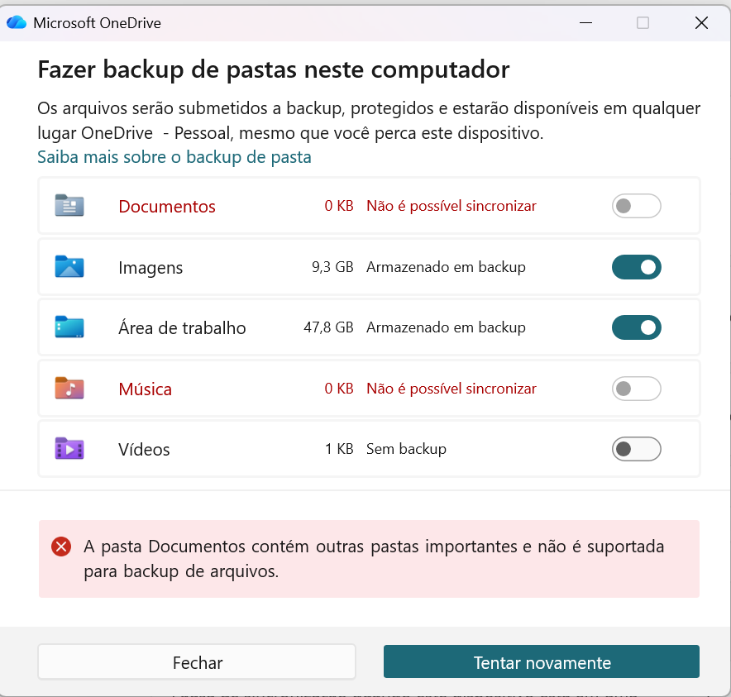Click Tentar novamente button
The width and height of the screenshot is (731, 697).
[542, 662]
